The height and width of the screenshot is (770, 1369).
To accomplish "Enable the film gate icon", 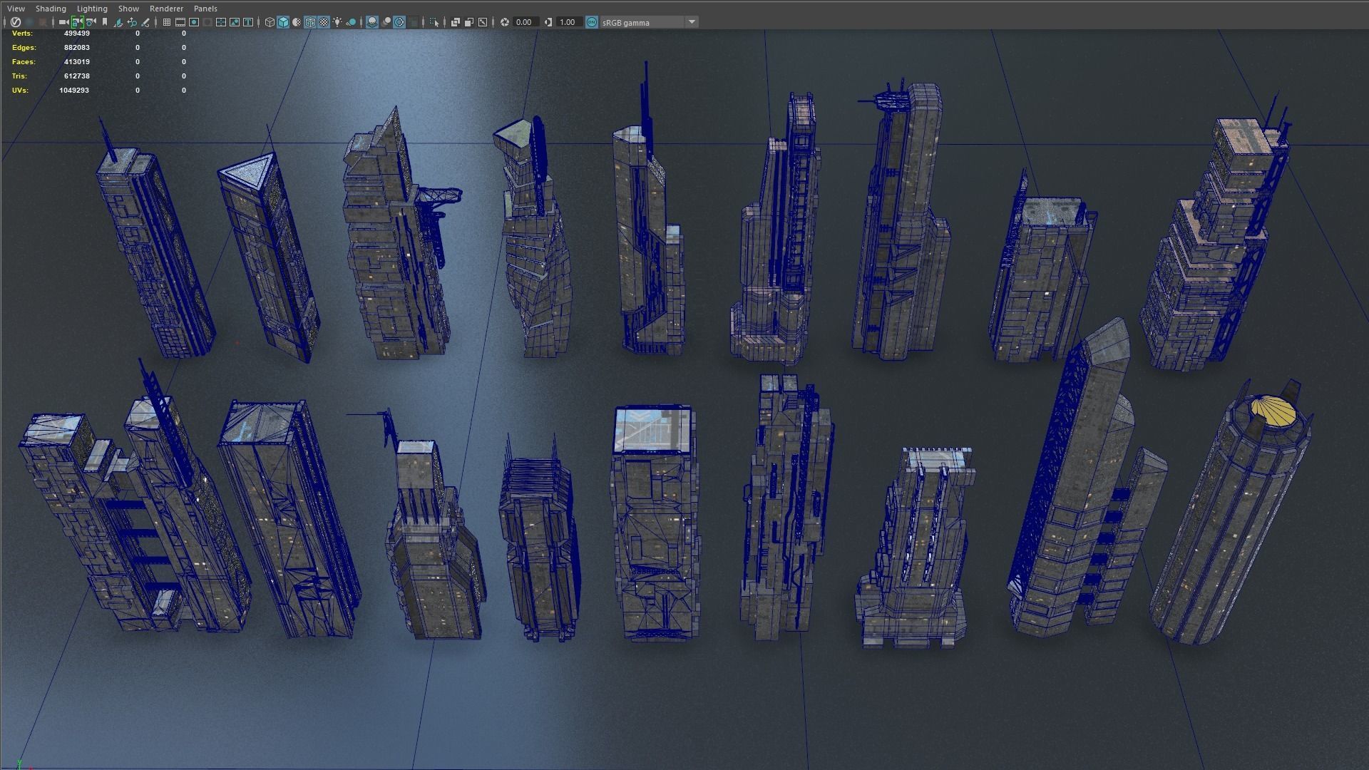I will tap(180, 22).
